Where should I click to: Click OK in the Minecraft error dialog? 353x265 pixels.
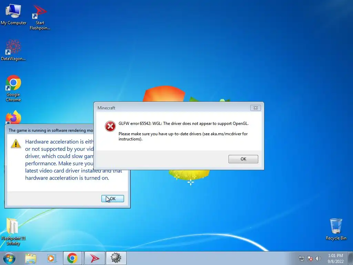click(x=243, y=159)
